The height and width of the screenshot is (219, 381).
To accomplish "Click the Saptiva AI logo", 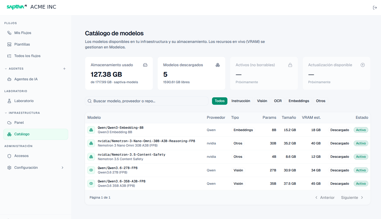I will click(17, 7).
